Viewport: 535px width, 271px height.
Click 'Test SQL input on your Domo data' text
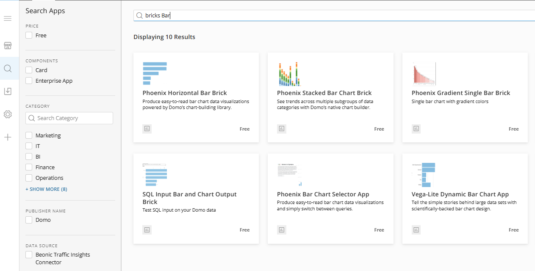179,210
